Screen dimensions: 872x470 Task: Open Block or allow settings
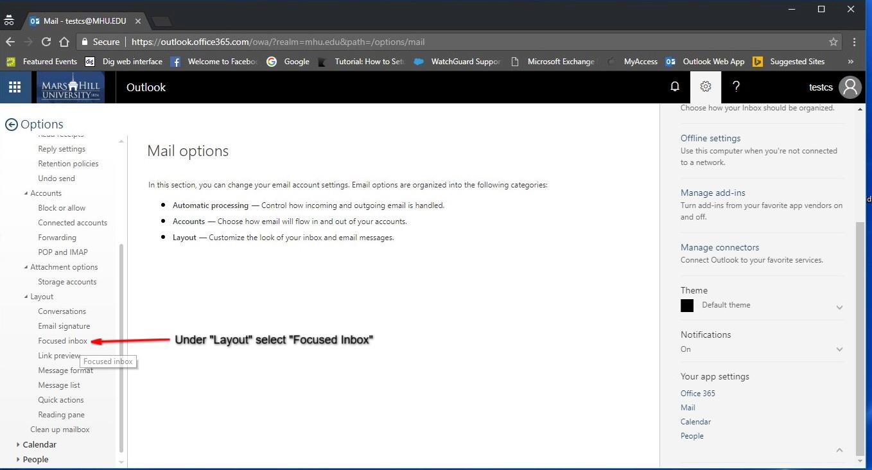(x=62, y=208)
